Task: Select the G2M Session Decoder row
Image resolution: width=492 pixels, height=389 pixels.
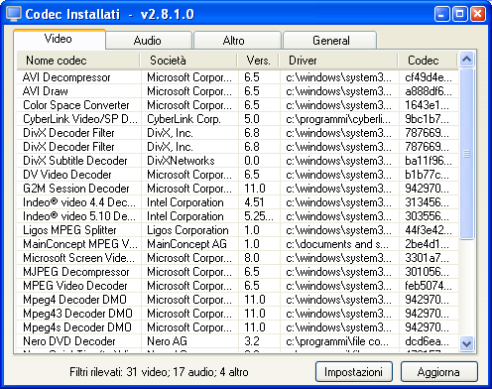Action: click(237, 189)
